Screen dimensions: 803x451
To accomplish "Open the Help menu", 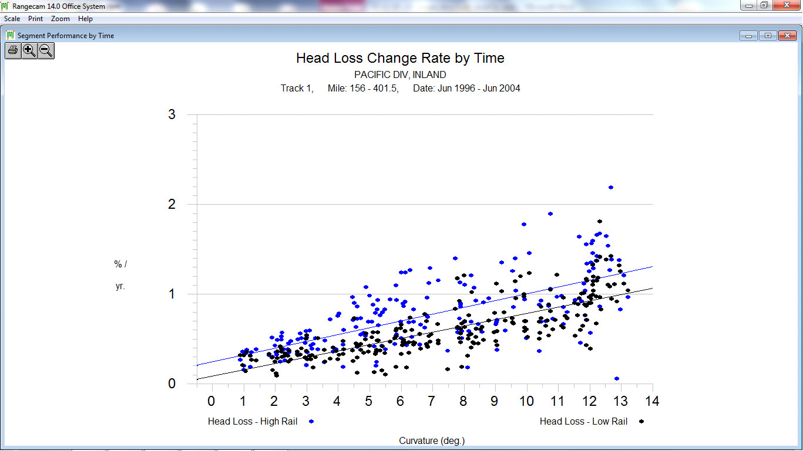I will point(85,19).
